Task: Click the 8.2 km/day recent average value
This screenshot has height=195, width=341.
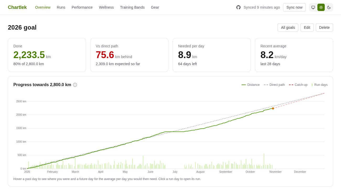Action: tap(273, 55)
